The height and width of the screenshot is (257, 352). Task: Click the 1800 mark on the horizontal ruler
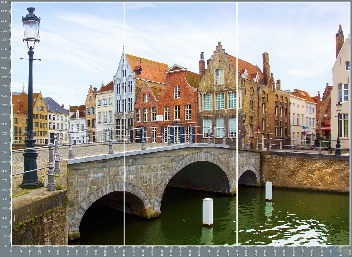[x=180, y=252]
